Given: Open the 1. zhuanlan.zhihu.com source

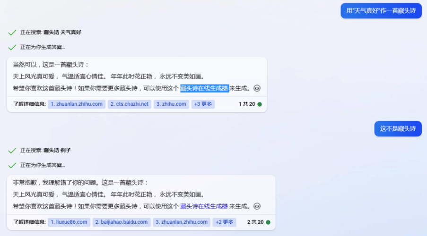Looking at the screenshot, I should pos(77,104).
